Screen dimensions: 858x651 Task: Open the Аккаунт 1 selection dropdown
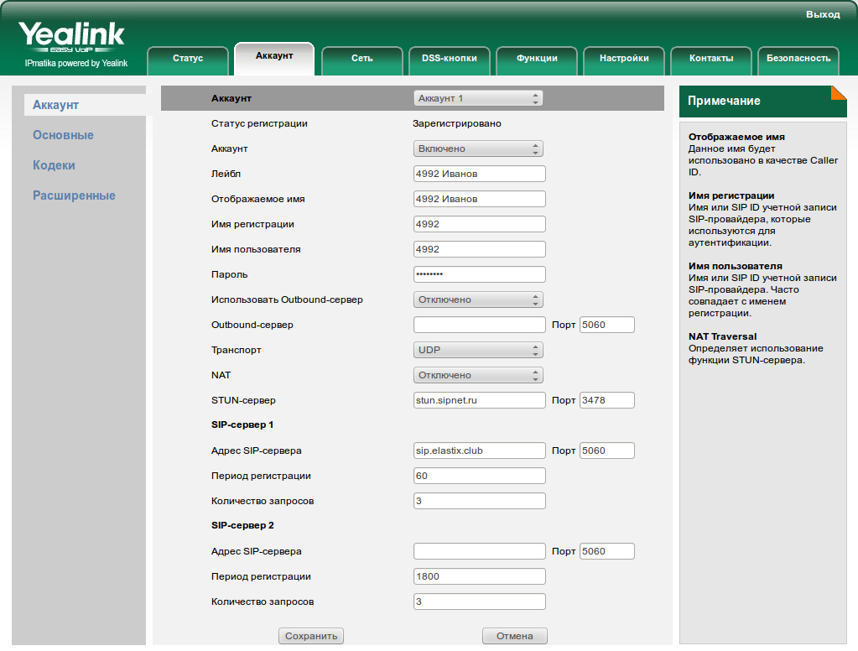click(478, 98)
